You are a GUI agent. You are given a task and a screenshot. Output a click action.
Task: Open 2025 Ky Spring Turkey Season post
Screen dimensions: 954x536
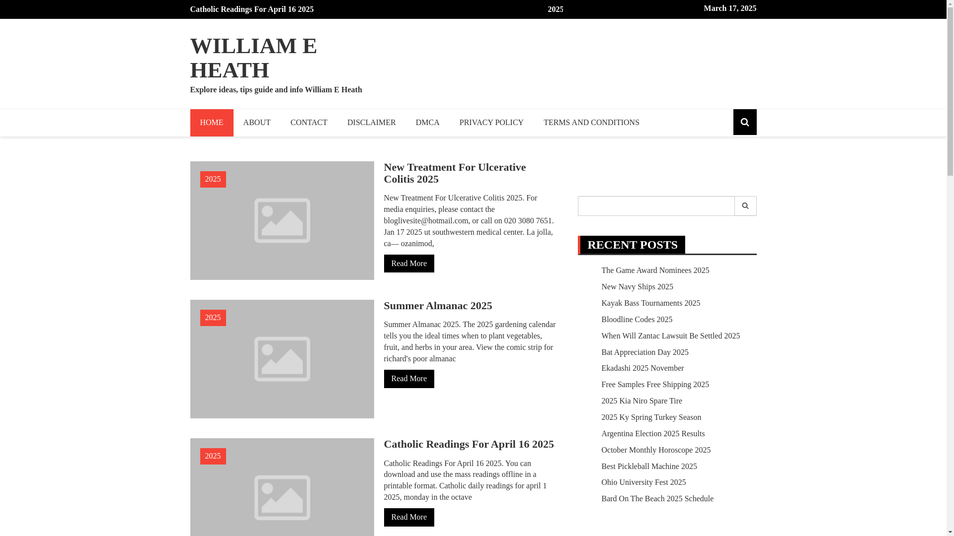click(651, 417)
